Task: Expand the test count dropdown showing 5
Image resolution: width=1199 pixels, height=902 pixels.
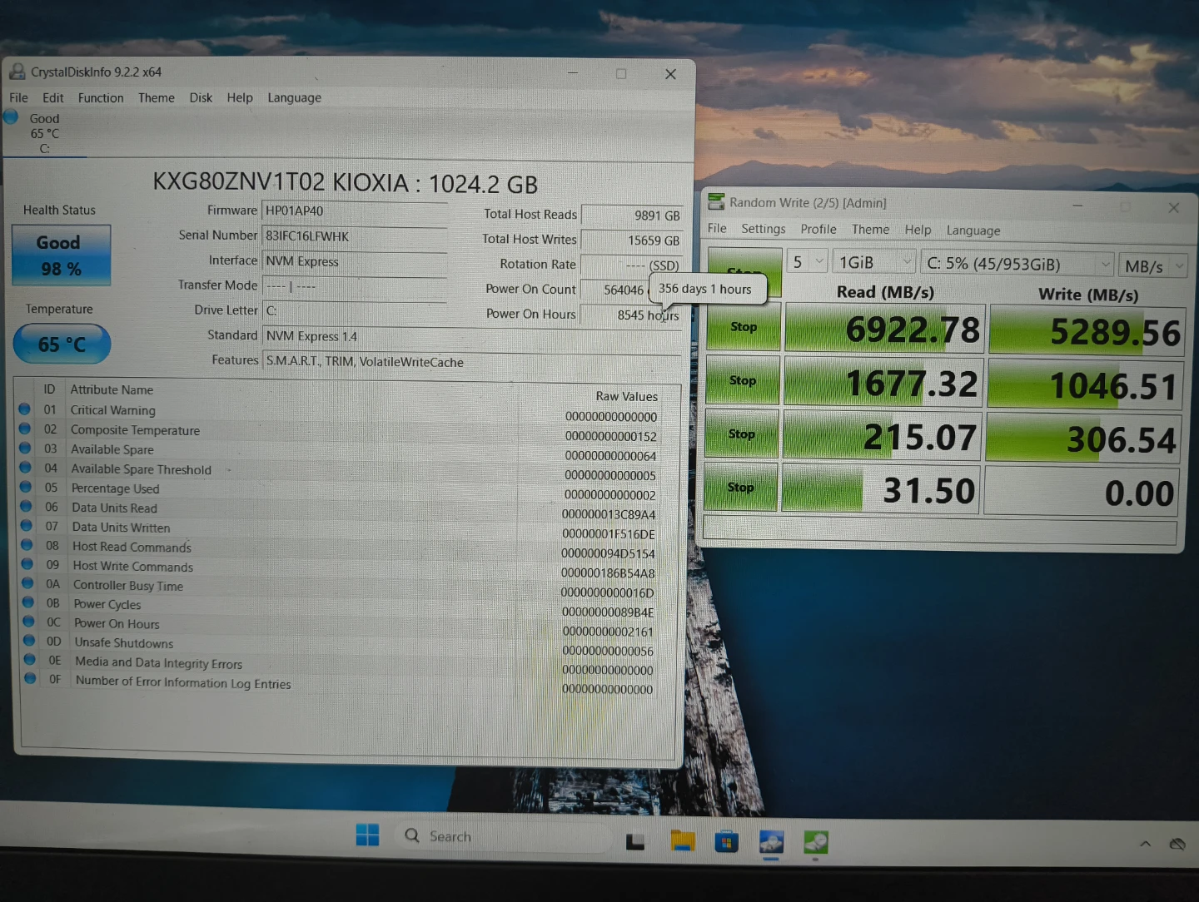Action: pos(807,262)
